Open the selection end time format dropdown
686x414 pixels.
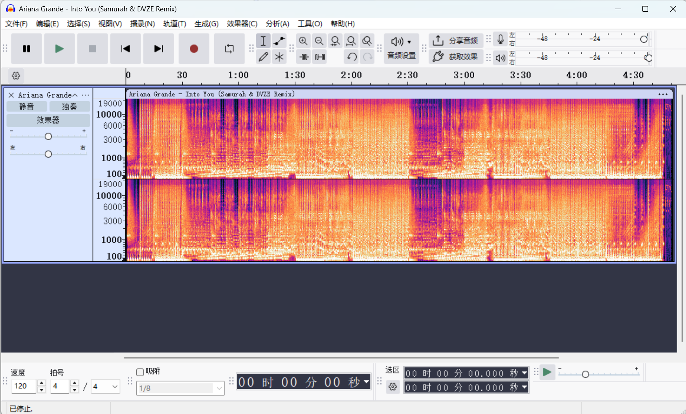(525, 387)
